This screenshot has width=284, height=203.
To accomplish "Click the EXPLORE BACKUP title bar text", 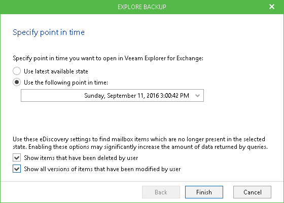I will 142,7.
